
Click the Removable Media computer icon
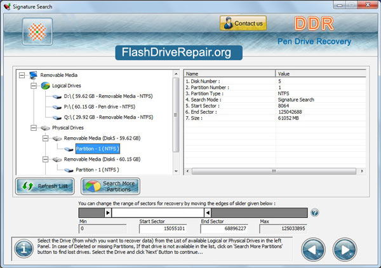click(33, 75)
